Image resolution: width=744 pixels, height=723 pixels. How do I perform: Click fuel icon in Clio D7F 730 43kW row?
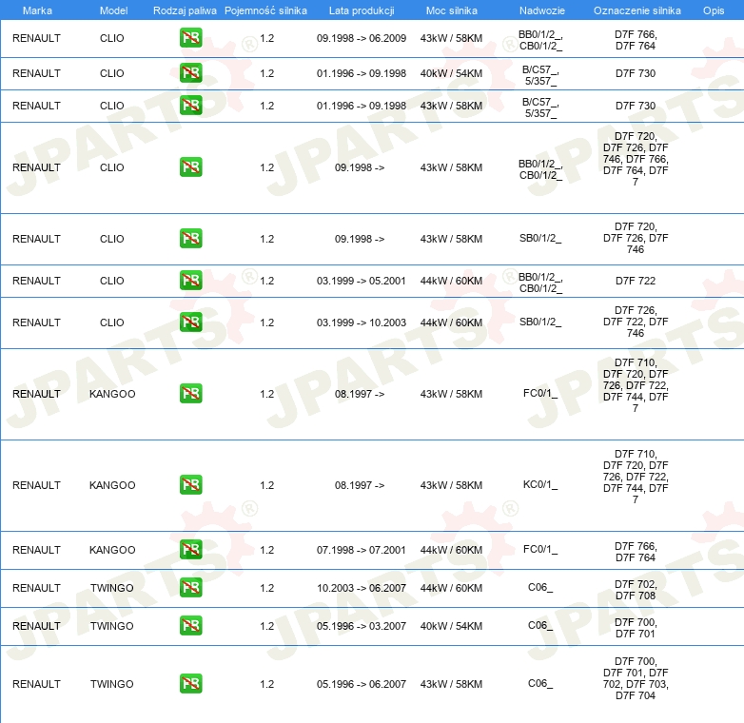point(190,106)
